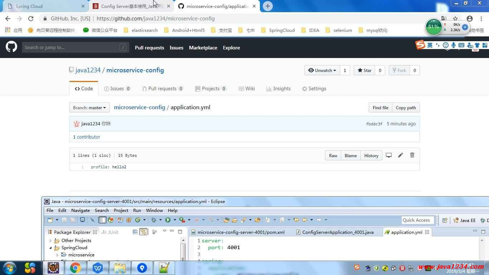Switch to ConfigServerApplication_4001.java tab
The height and width of the screenshot is (275, 489).
[x=335, y=232]
